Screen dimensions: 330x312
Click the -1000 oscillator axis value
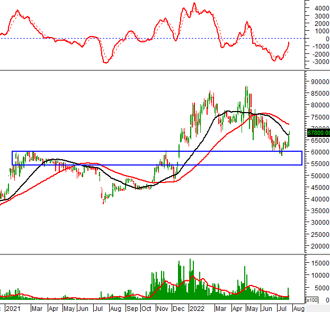coord(321,46)
